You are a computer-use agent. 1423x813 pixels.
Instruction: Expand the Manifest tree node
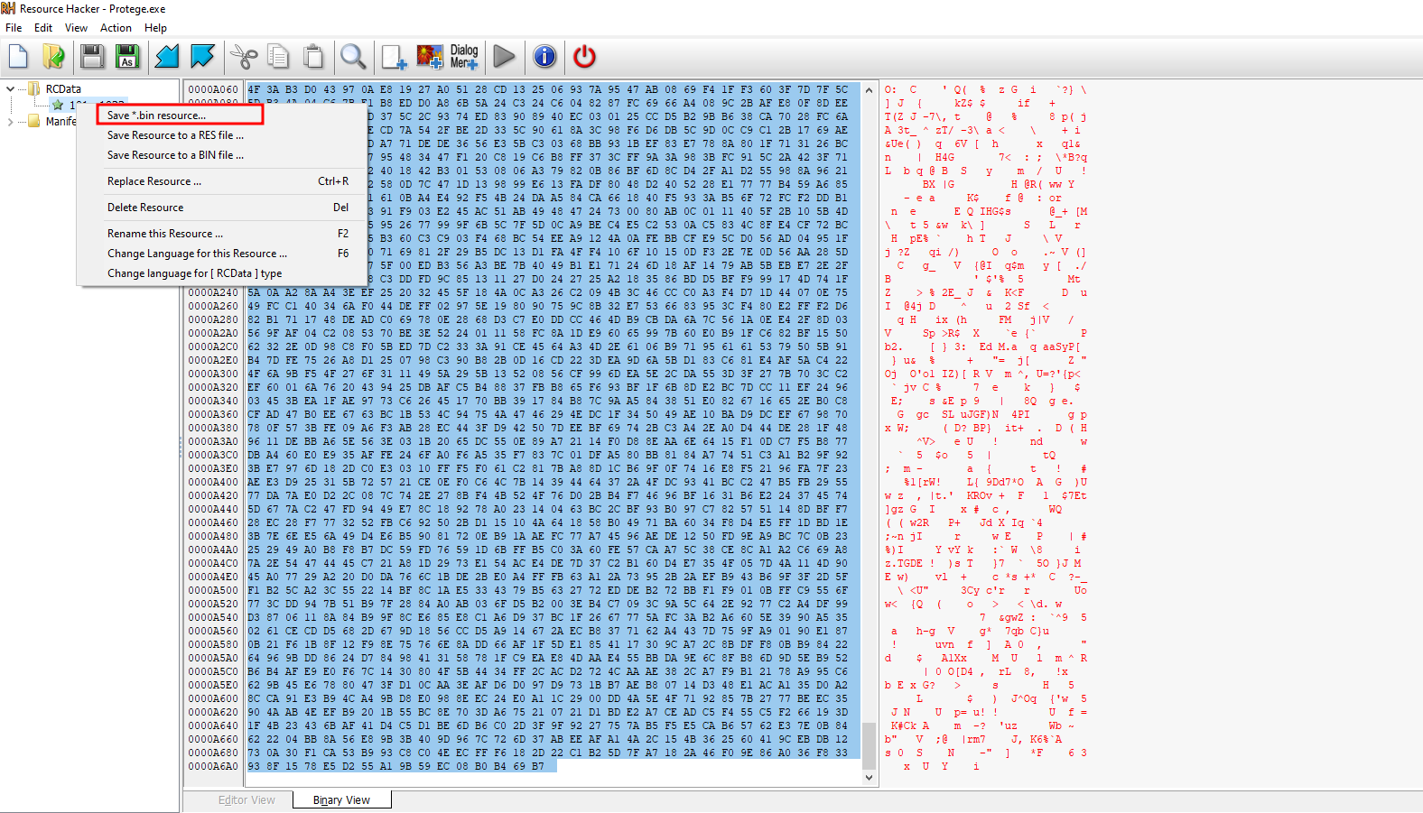11,121
